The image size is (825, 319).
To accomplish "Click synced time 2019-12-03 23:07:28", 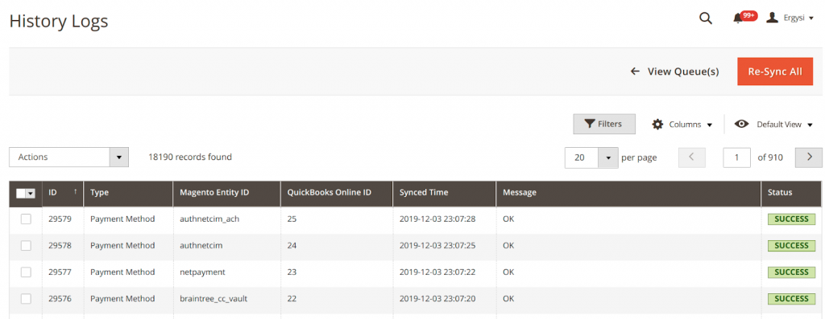I will pyautogui.click(x=437, y=219).
